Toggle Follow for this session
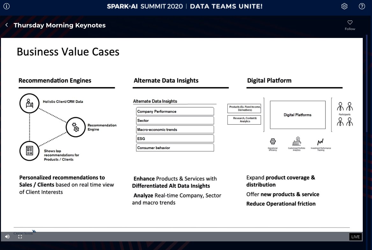 (350, 22)
